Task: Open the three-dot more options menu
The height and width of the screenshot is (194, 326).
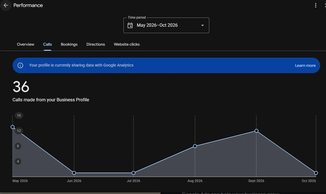Action: (x=316, y=5)
